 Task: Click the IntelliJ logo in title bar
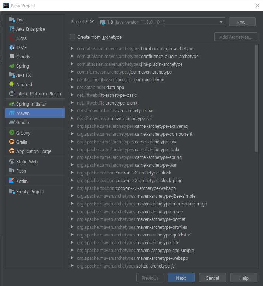6,6
